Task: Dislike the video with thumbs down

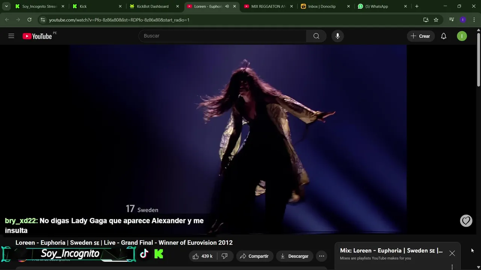Action: 225,256
